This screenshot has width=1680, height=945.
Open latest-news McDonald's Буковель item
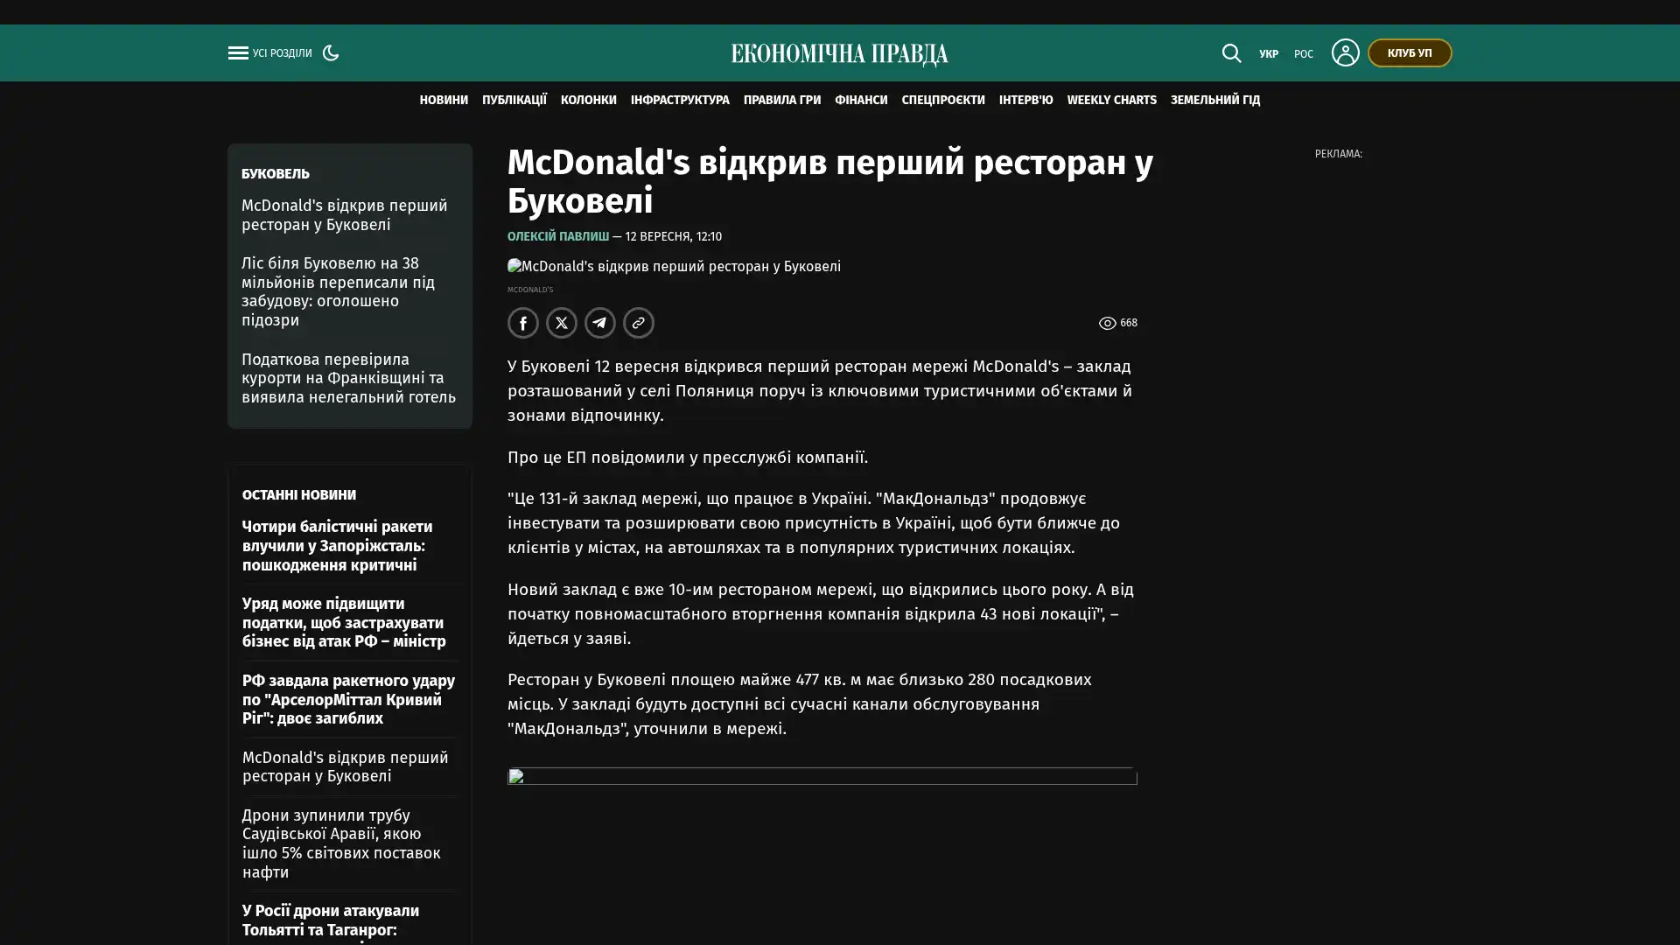click(x=346, y=766)
